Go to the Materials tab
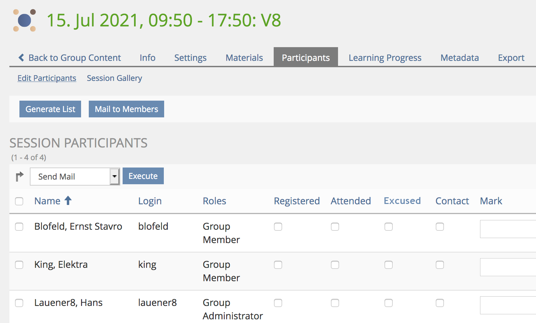Viewport: 536px width, 323px height. click(244, 58)
